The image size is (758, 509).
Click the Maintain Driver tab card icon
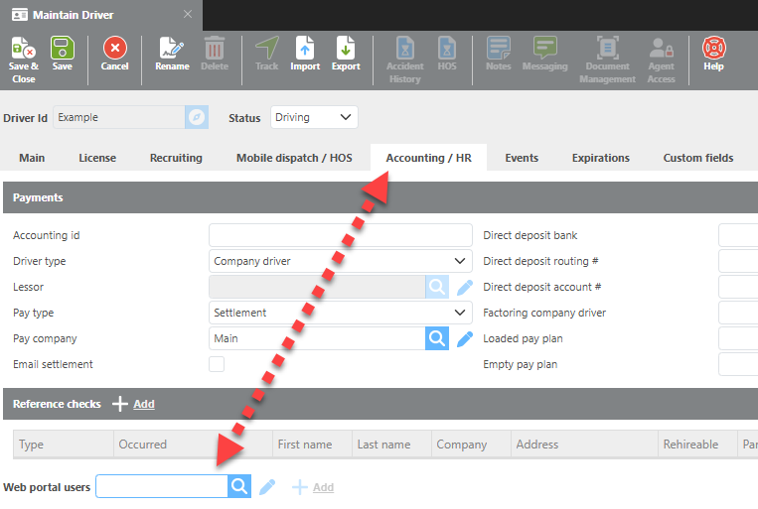(20, 15)
